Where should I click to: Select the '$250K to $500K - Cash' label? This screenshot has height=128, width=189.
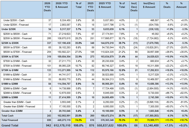[15, 34]
